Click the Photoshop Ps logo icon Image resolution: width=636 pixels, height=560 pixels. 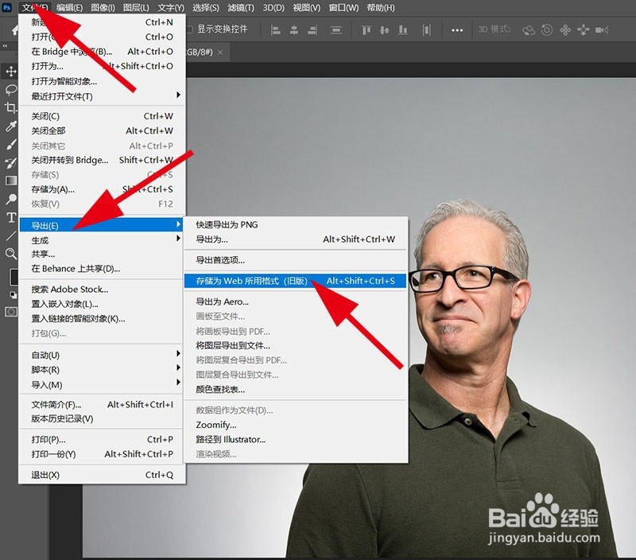(x=7, y=7)
